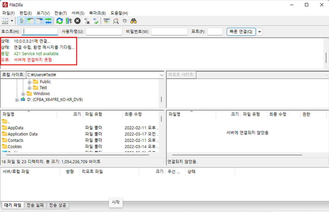Cancel current operation icon
This screenshot has height=212, width=329.
77,21
